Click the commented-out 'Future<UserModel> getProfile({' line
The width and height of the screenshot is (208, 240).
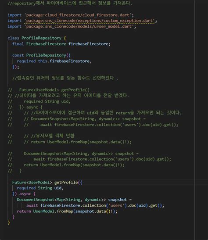click(x=49, y=90)
